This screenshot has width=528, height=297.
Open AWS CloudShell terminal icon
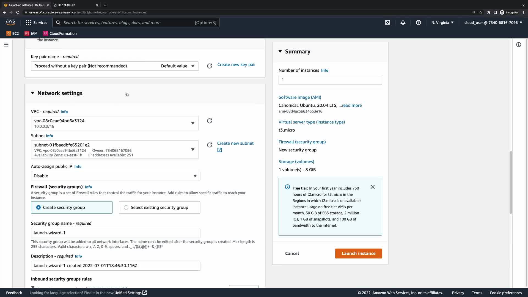tap(387, 23)
